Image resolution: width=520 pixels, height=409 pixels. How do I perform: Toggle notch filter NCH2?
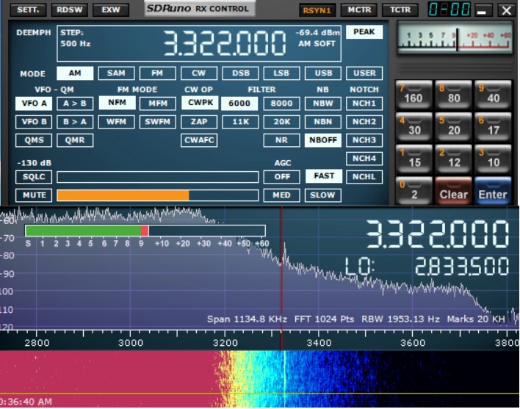364,122
